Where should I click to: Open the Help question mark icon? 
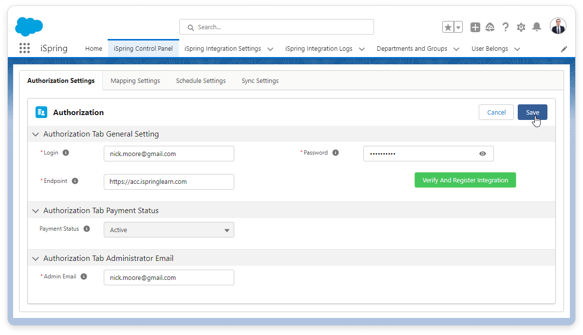click(506, 27)
